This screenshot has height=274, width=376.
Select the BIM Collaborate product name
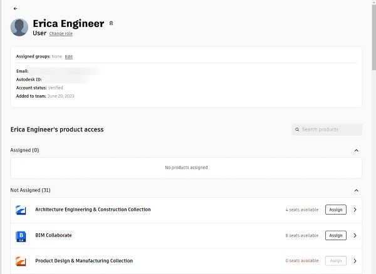(x=53, y=235)
